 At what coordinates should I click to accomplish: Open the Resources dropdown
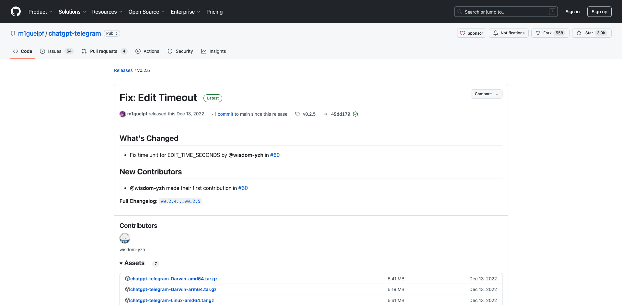pyautogui.click(x=107, y=12)
